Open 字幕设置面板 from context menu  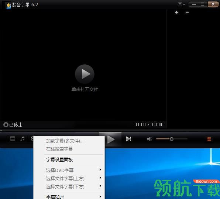coord(69,160)
